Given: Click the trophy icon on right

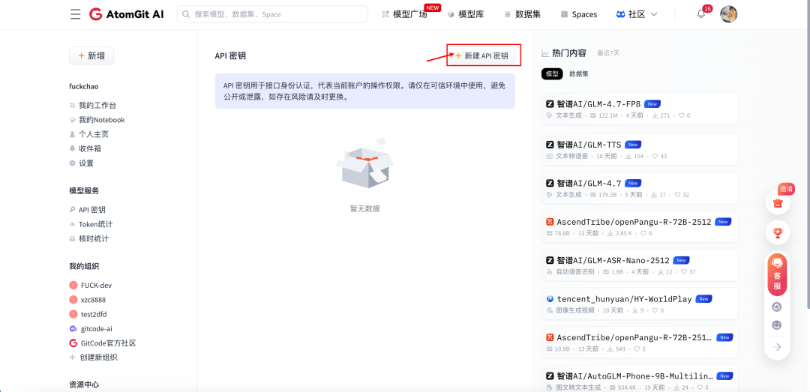Looking at the screenshot, I should [777, 233].
